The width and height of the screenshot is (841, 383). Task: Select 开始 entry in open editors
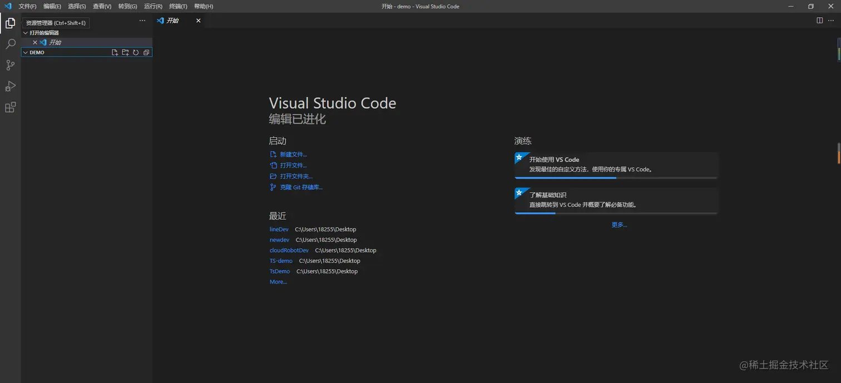(86, 42)
